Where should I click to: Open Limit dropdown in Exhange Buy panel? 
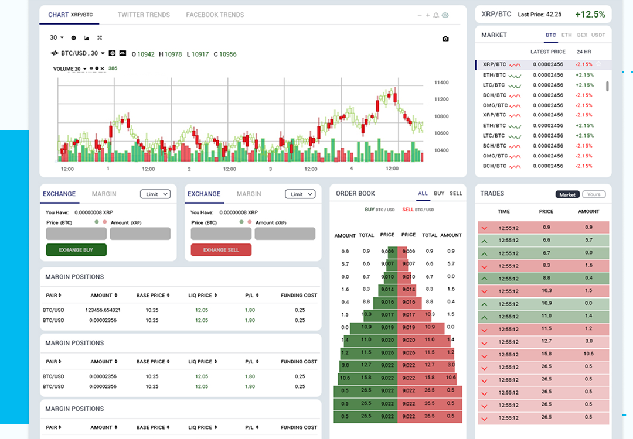tap(155, 194)
